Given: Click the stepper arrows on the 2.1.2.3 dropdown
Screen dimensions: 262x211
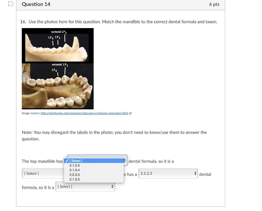Looking at the screenshot, I should [195, 173].
